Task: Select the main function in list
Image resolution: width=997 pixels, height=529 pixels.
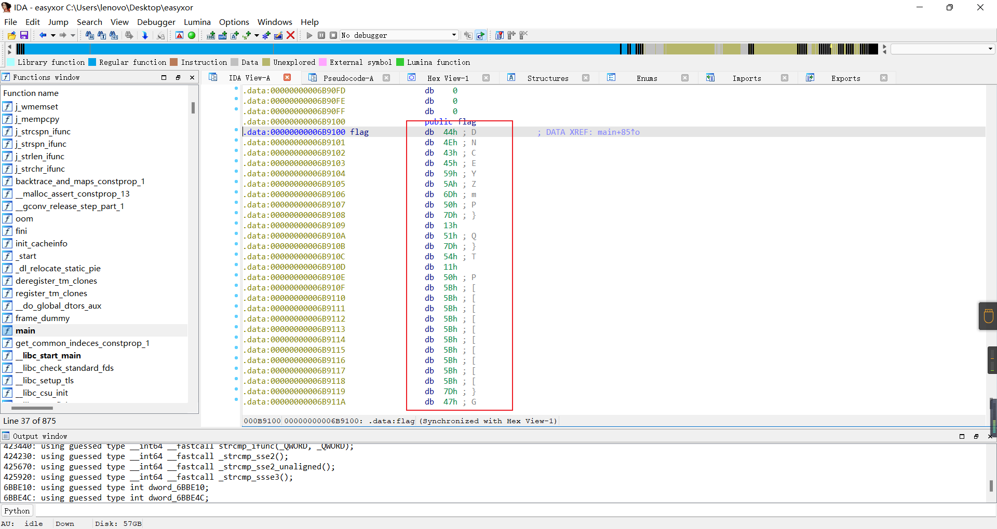Action: tap(25, 330)
